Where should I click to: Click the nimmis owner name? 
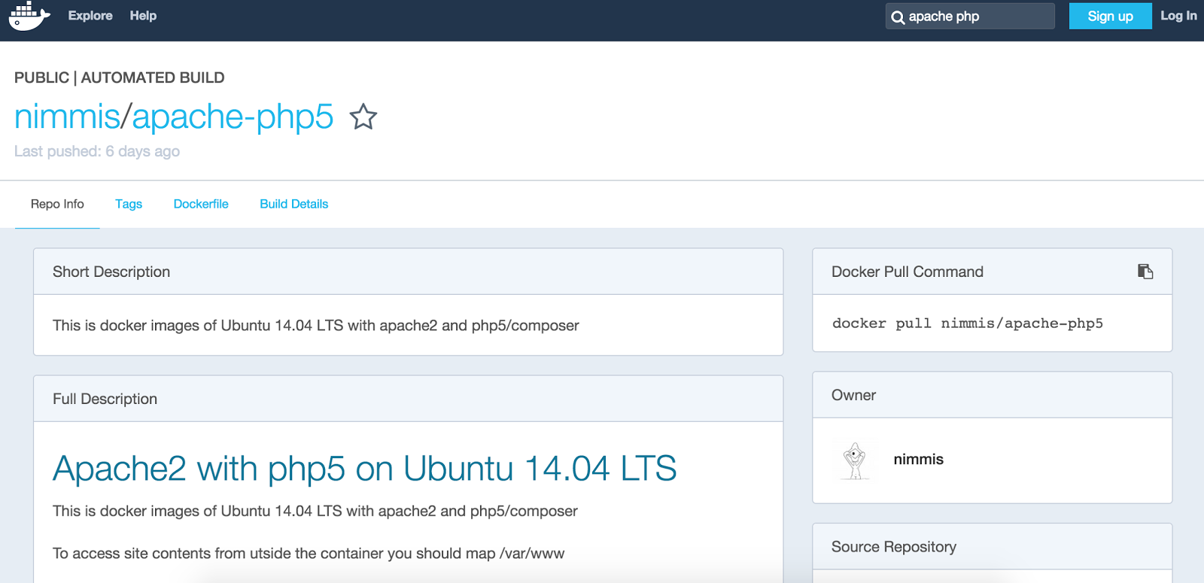click(918, 460)
